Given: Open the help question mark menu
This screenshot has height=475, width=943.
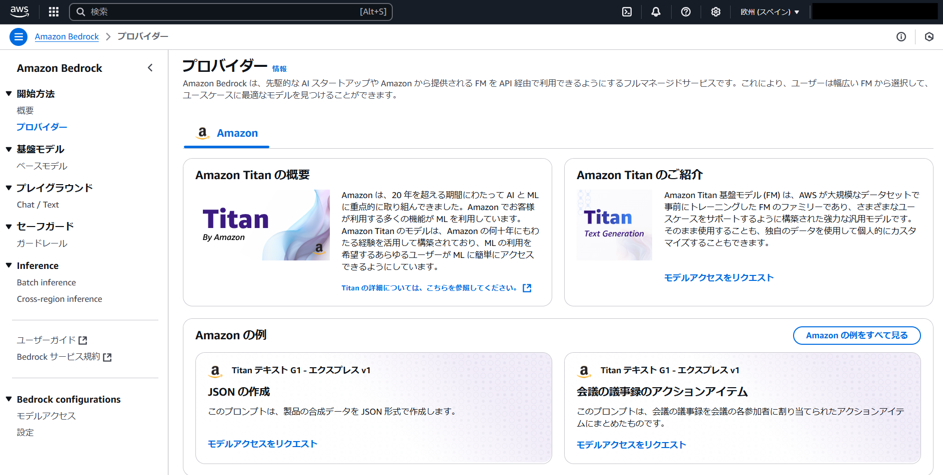Looking at the screenshot, I should [x=686, y=11].
